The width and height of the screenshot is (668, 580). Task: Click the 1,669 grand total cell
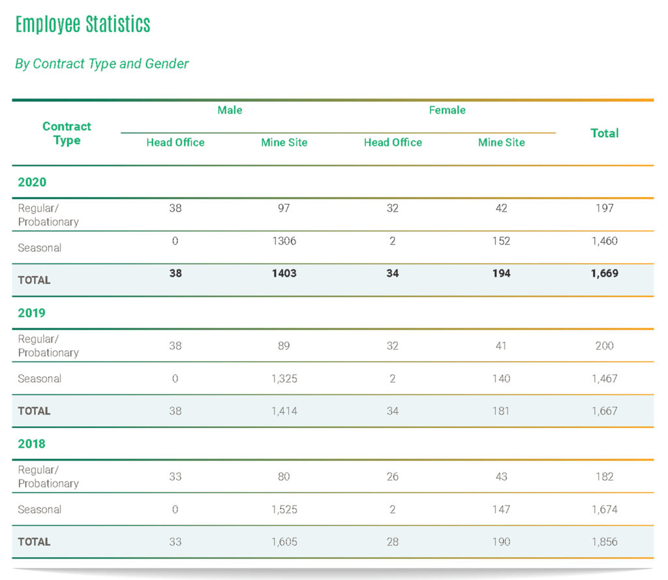point(604,273)
